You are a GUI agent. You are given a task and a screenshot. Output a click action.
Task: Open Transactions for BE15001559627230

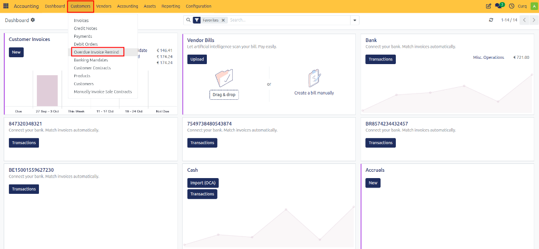coord(24,189)
